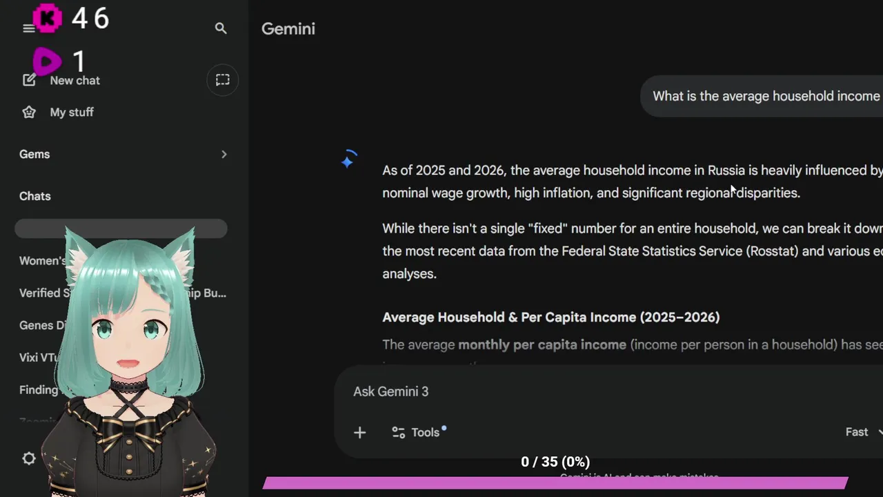Select the Finding chat in sidebar
The height and width of the screenshot is (497, 883).
point(39,390)
